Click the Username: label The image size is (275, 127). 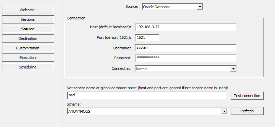click(x=122, y=48)
